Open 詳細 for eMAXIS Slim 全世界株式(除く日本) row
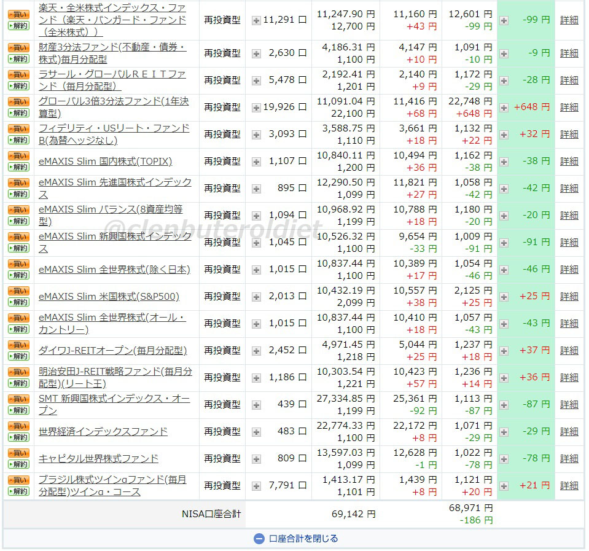The width and height of the screenshot is (589, 551). 569,269
